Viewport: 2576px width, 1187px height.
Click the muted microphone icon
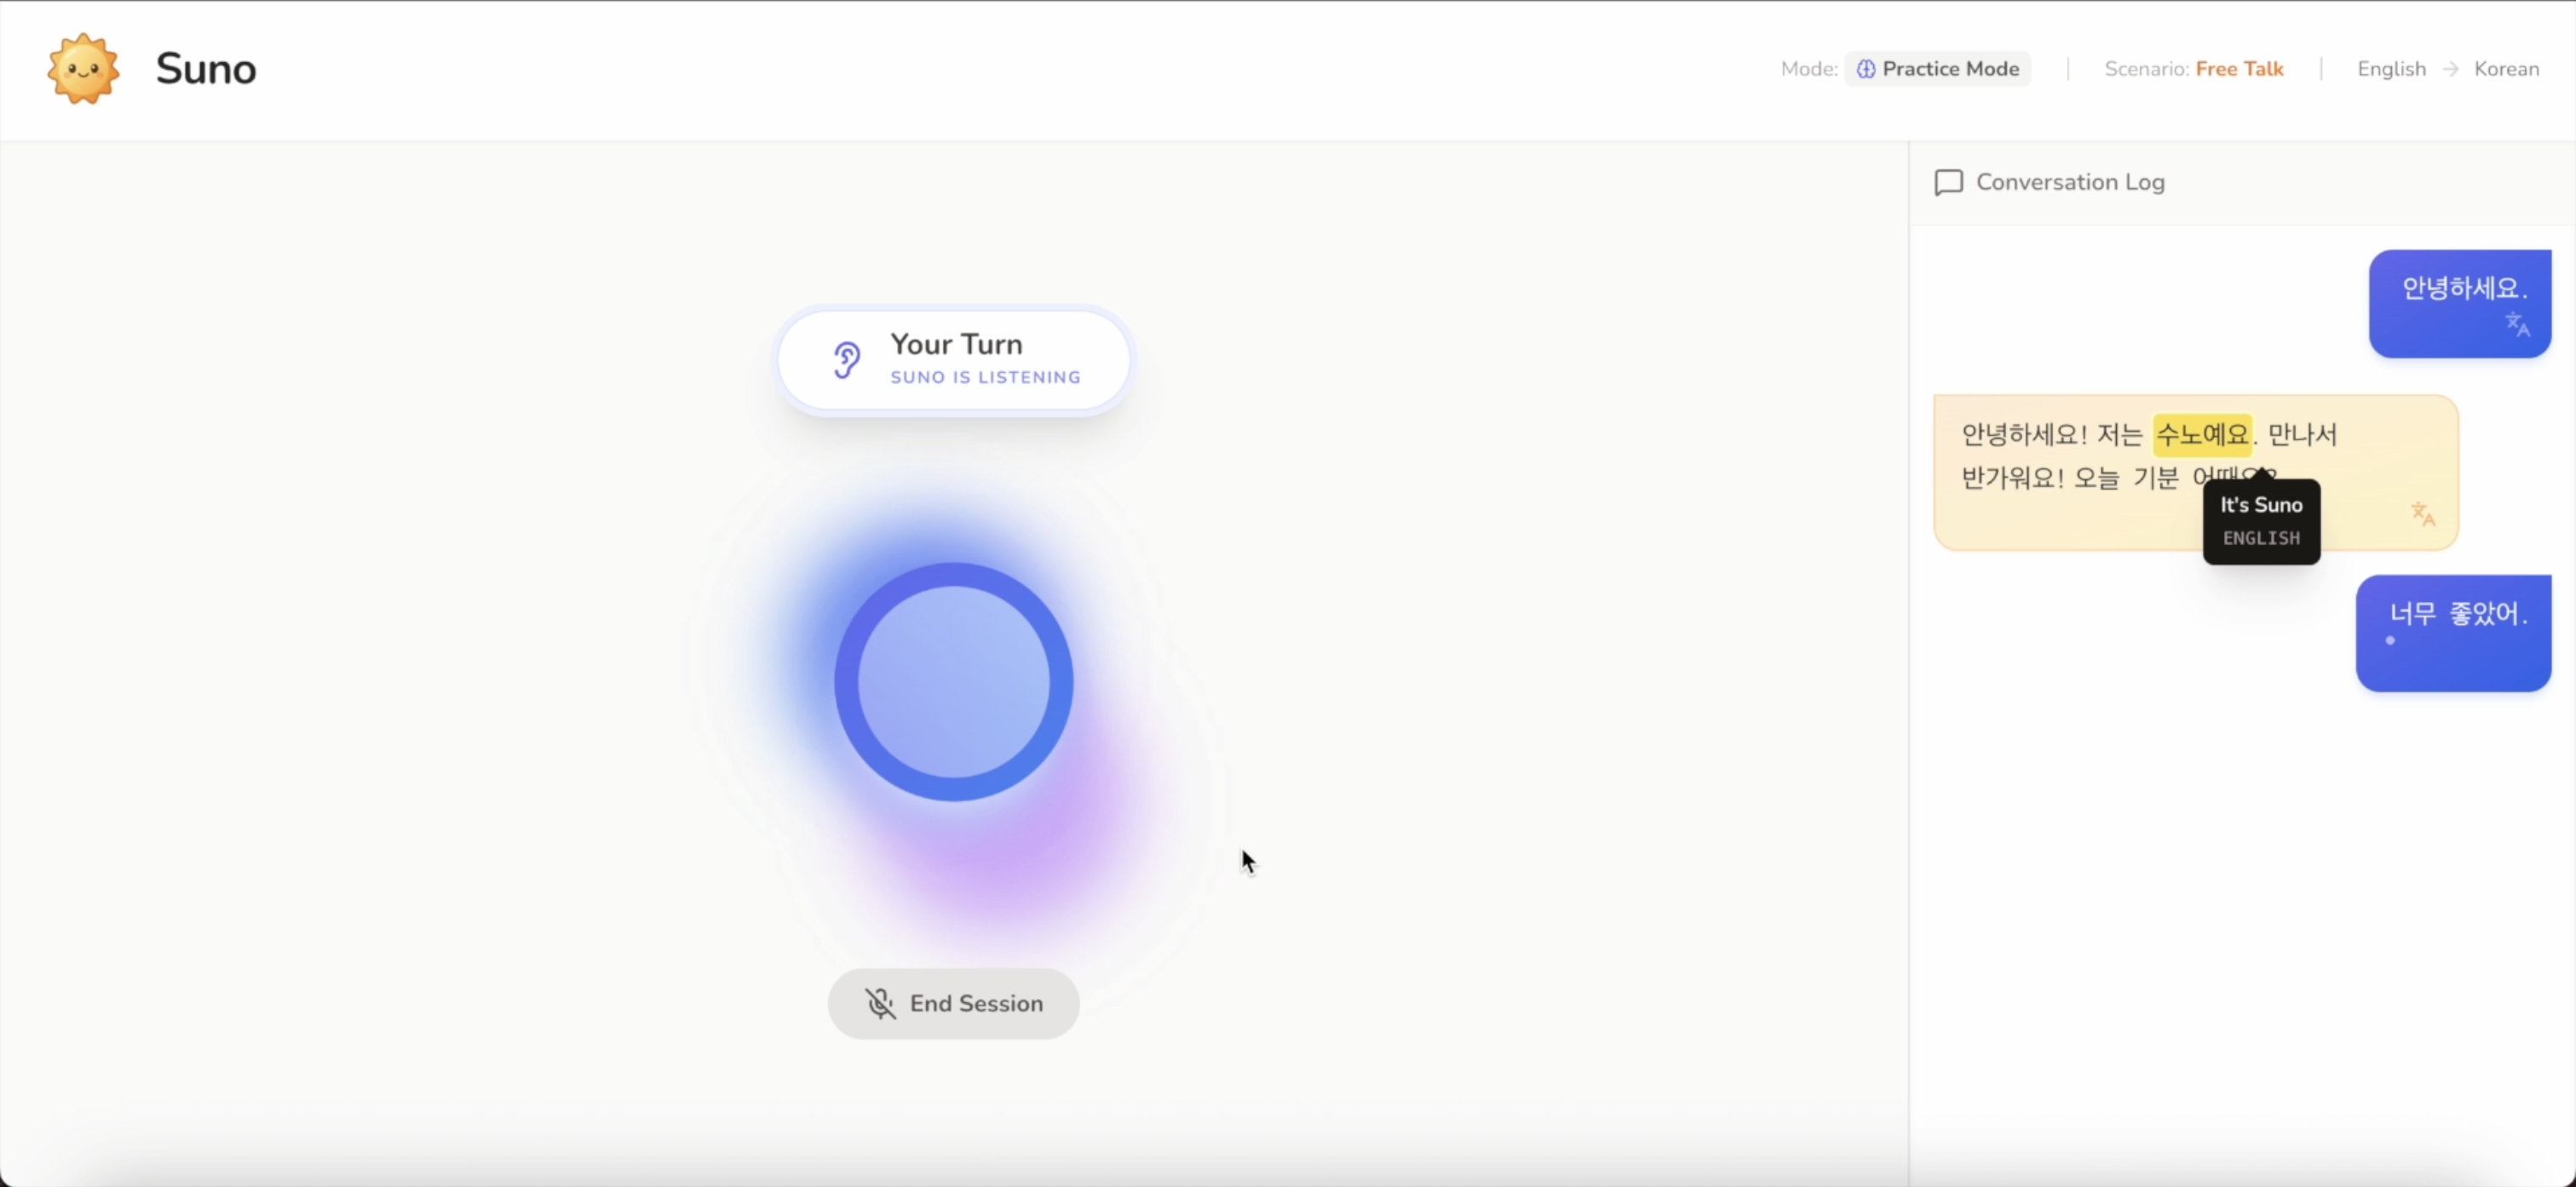[x=880, y=1003]
